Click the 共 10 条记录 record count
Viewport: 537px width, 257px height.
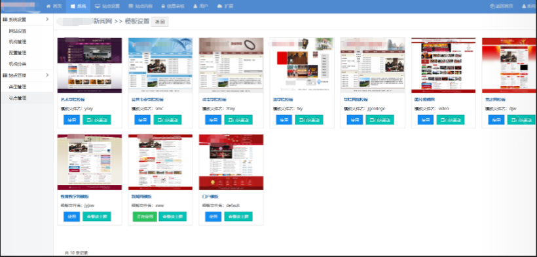[x=77, y=253]
